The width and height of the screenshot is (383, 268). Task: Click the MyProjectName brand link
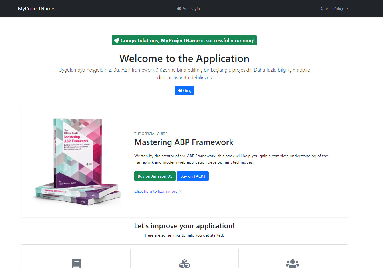tap(36, 8)
